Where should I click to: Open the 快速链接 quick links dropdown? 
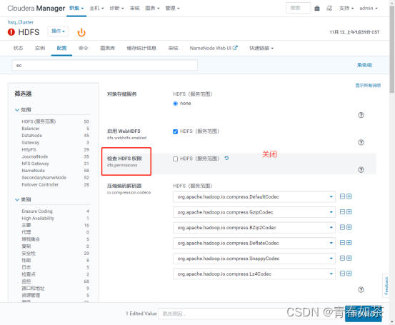tap(261, 48)
